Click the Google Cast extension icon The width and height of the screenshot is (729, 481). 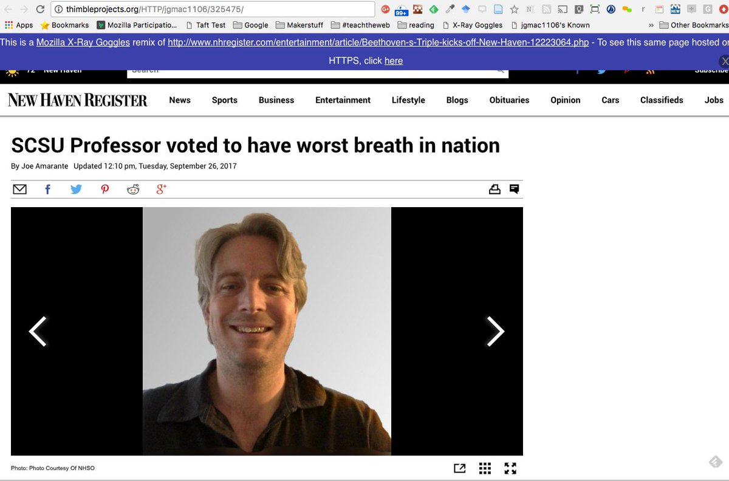[563, 9]
